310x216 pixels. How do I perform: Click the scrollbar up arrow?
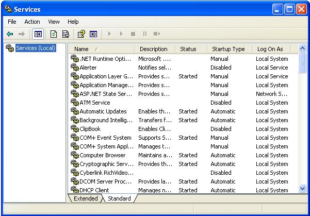click(302, 48)
